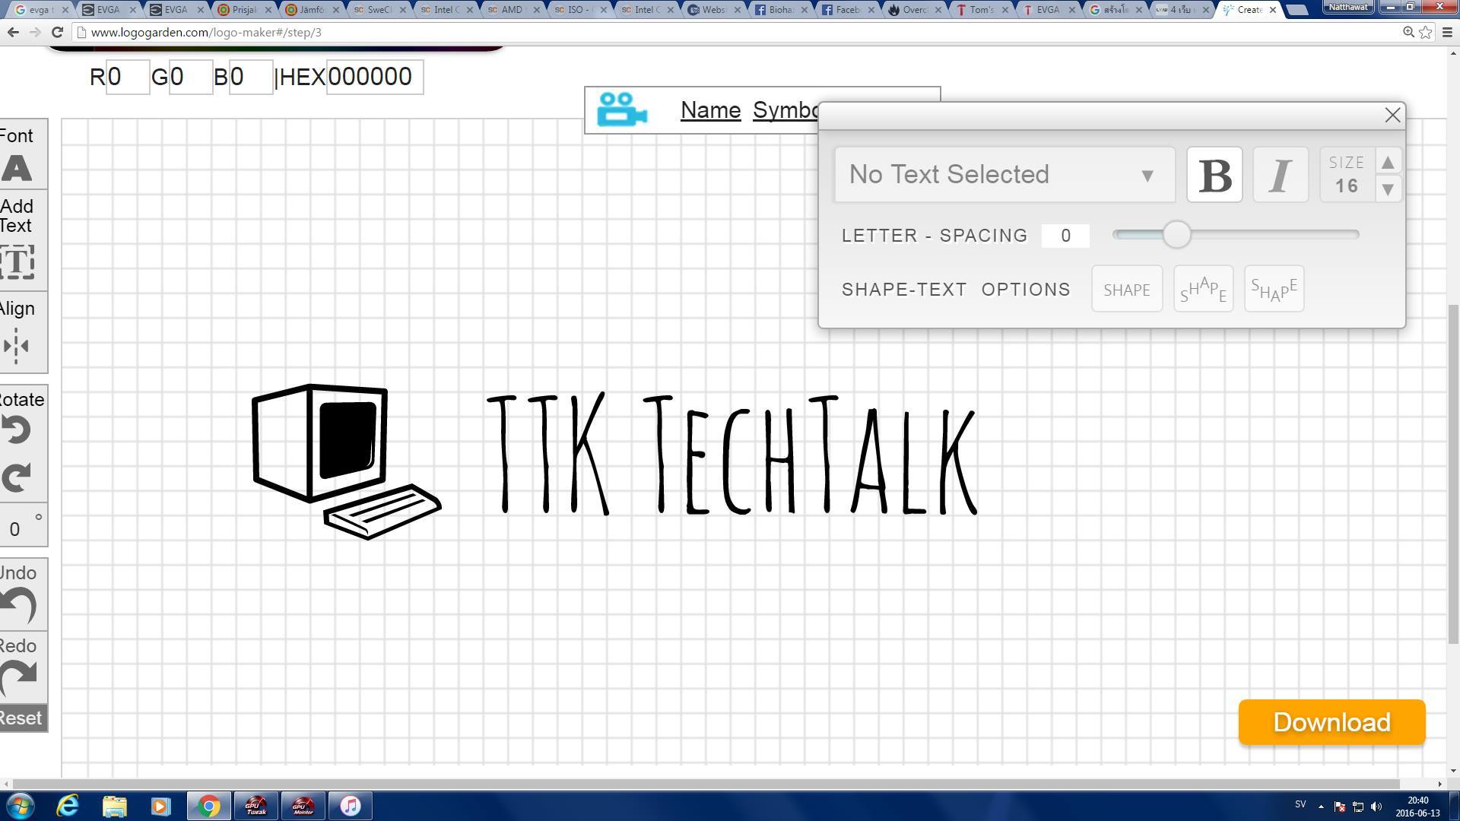This screenshot has width=1460, height=821.
Task: Select the arched-up shape text option
Action: (1203, 289)
